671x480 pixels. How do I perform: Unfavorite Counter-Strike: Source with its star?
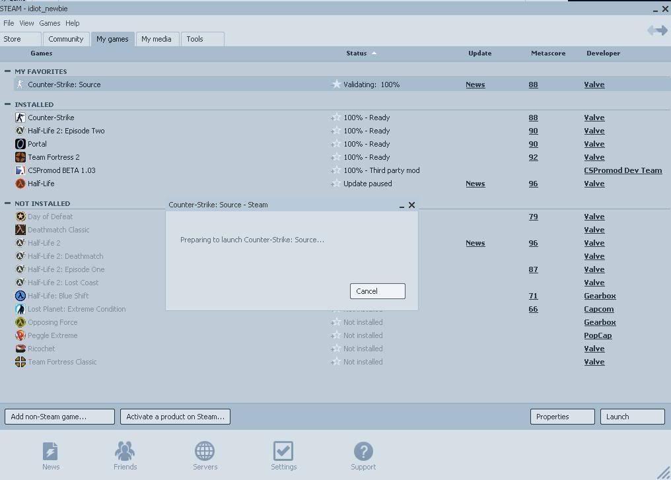336,85
